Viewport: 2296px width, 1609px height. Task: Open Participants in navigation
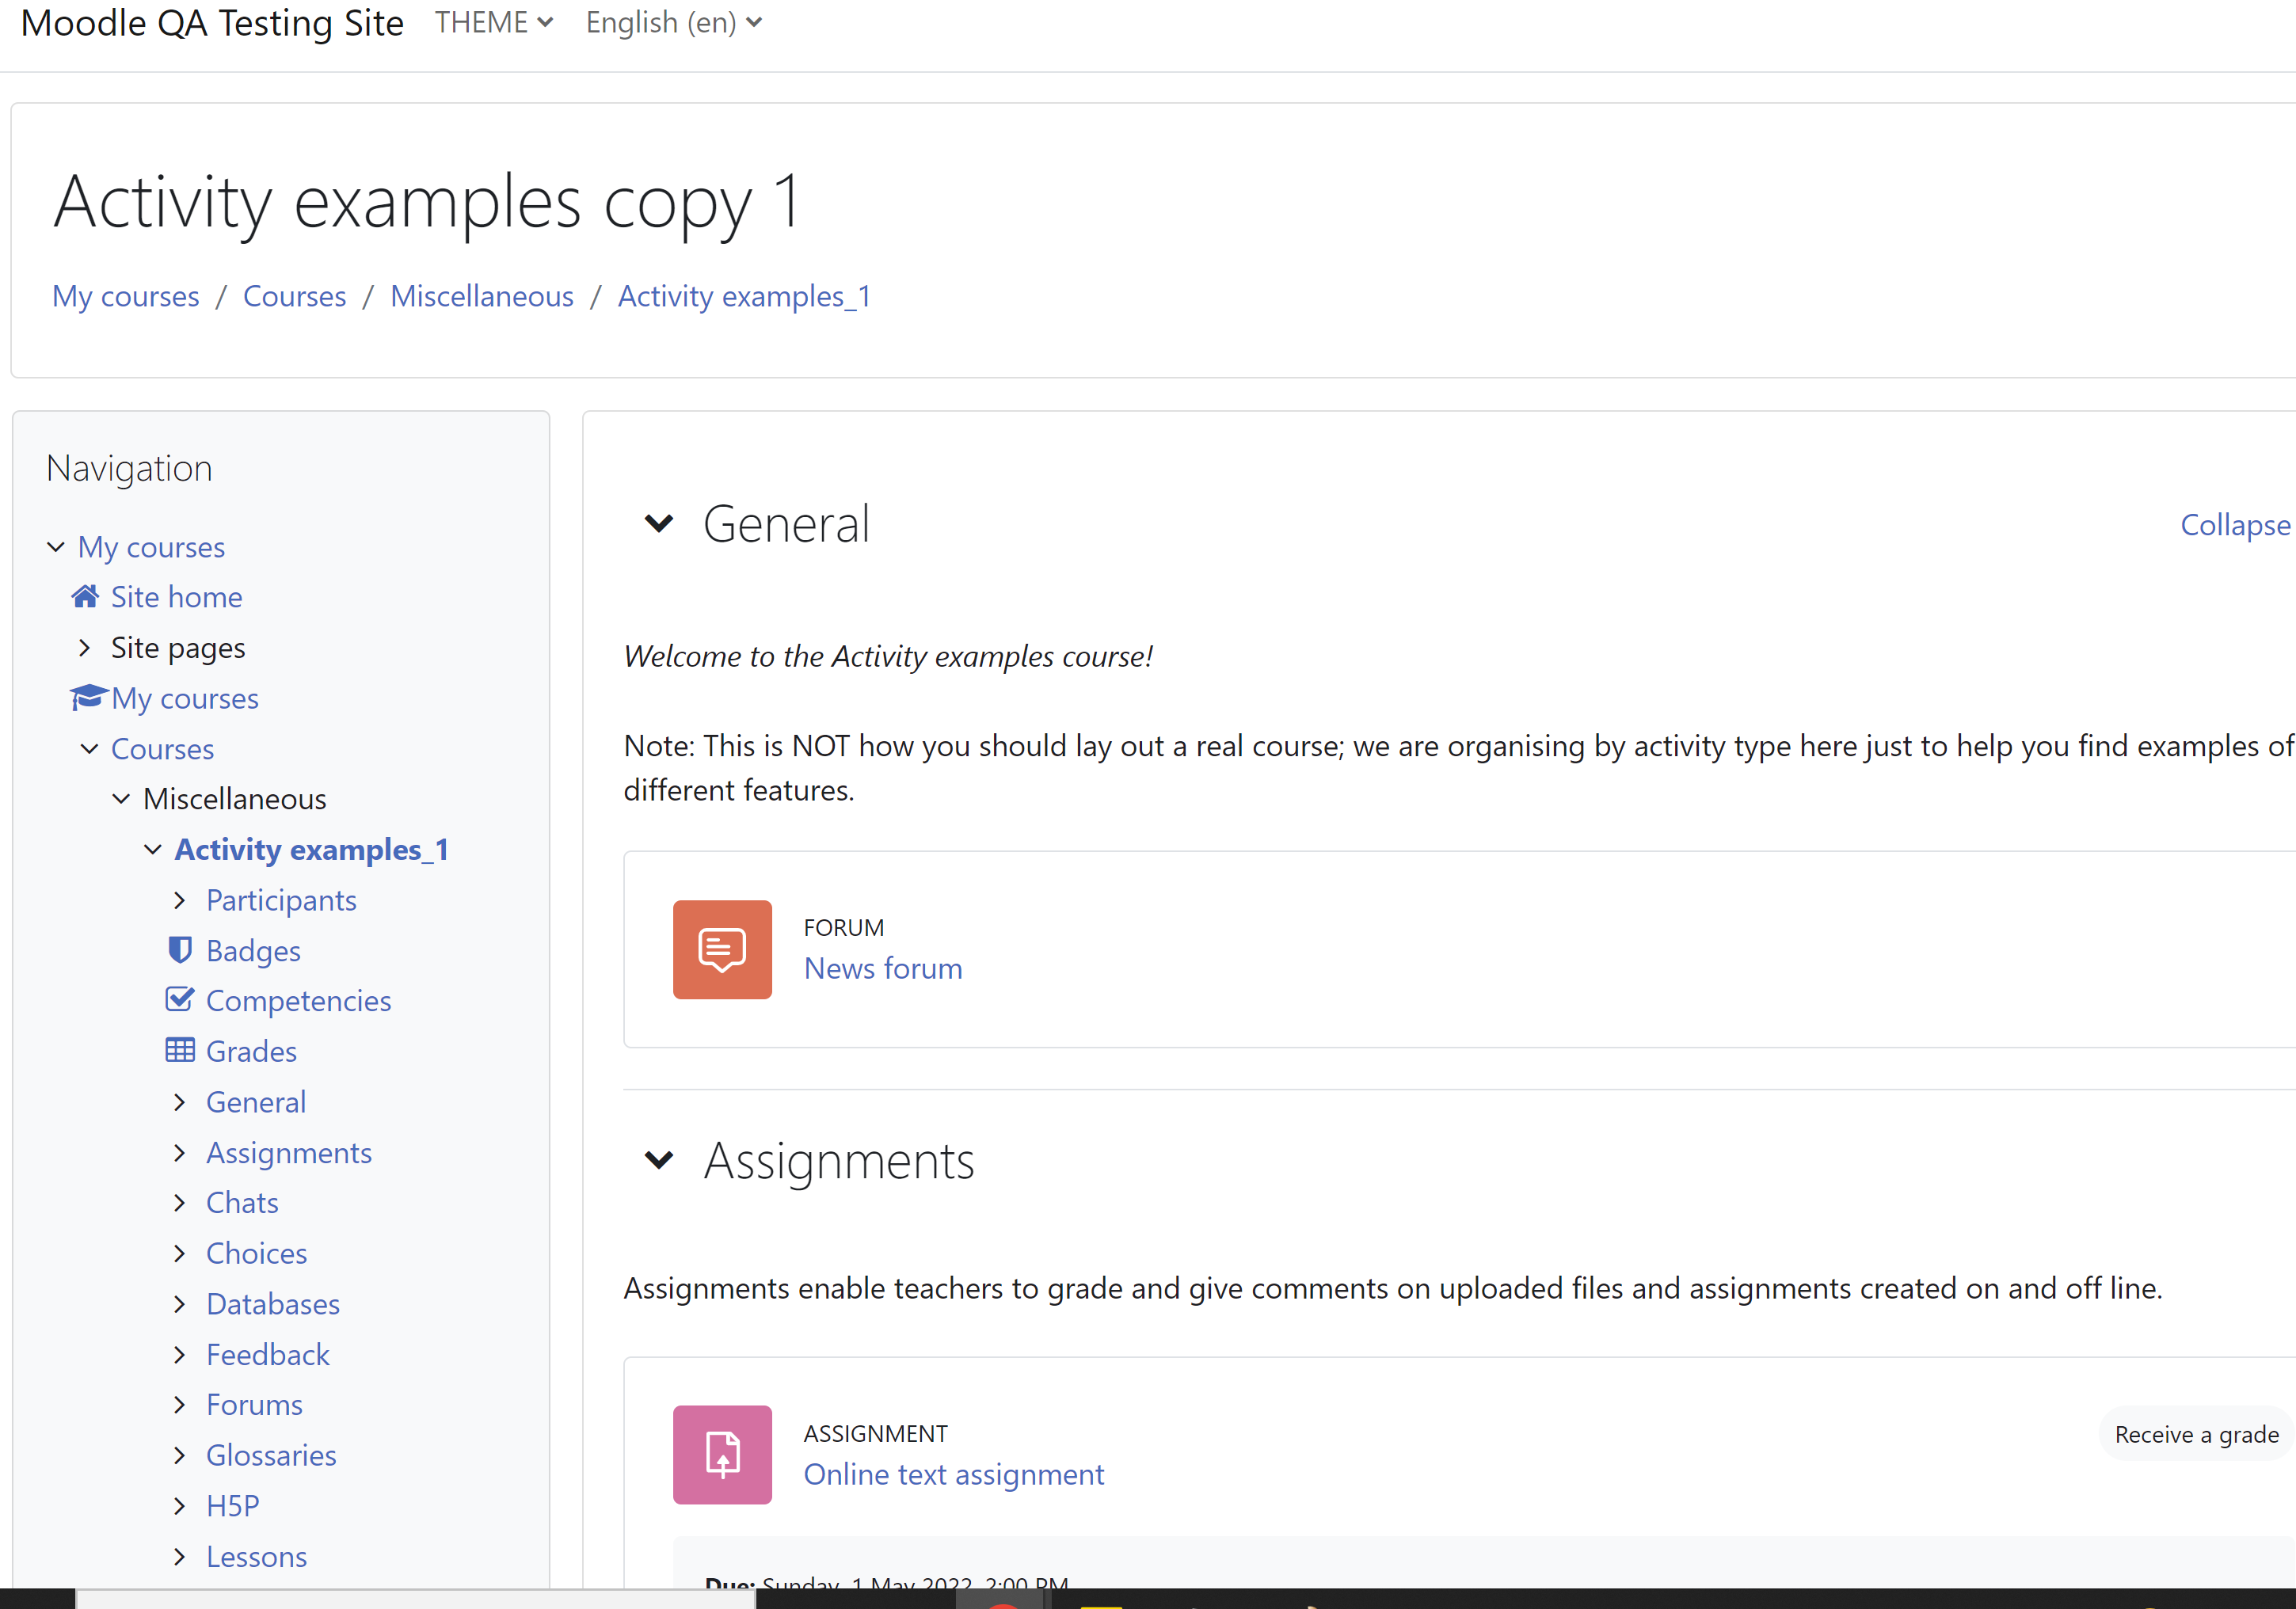pos(281,900)
